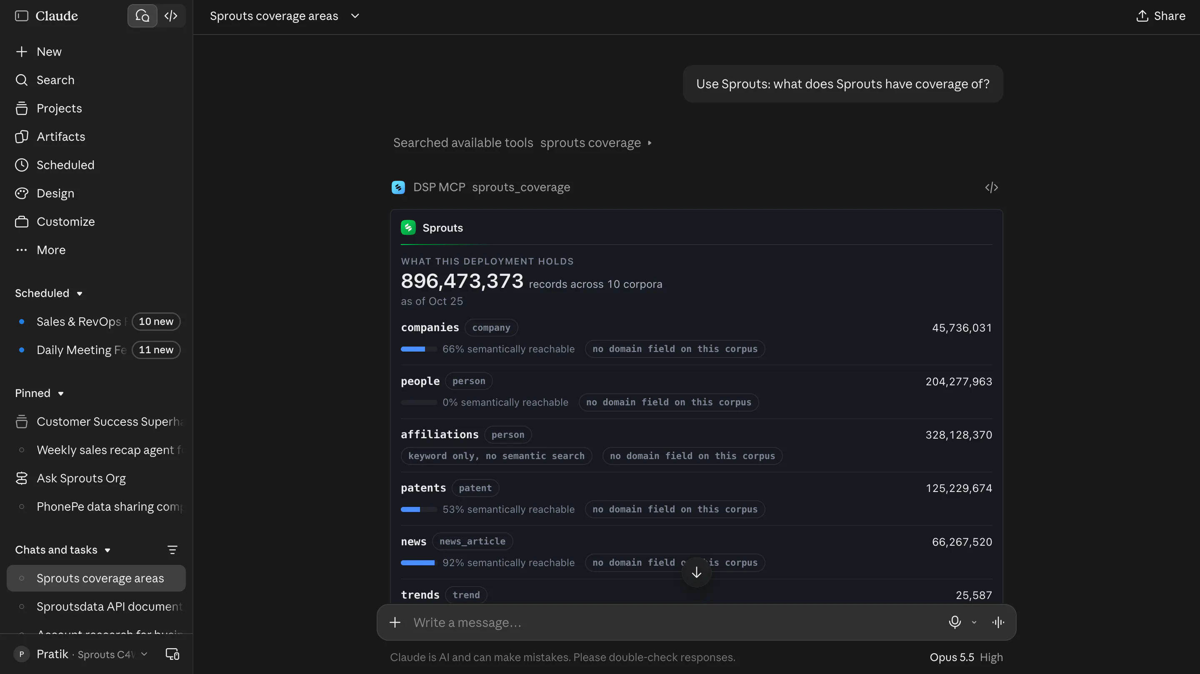Screen dimensions: 1200x674
Task: Collapse the Pinned section
Action: (x=39, y=394)
